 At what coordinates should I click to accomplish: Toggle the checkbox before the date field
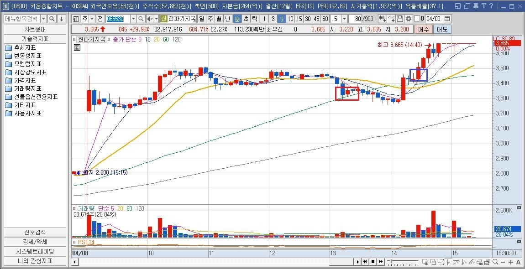[x=416, y=19]
